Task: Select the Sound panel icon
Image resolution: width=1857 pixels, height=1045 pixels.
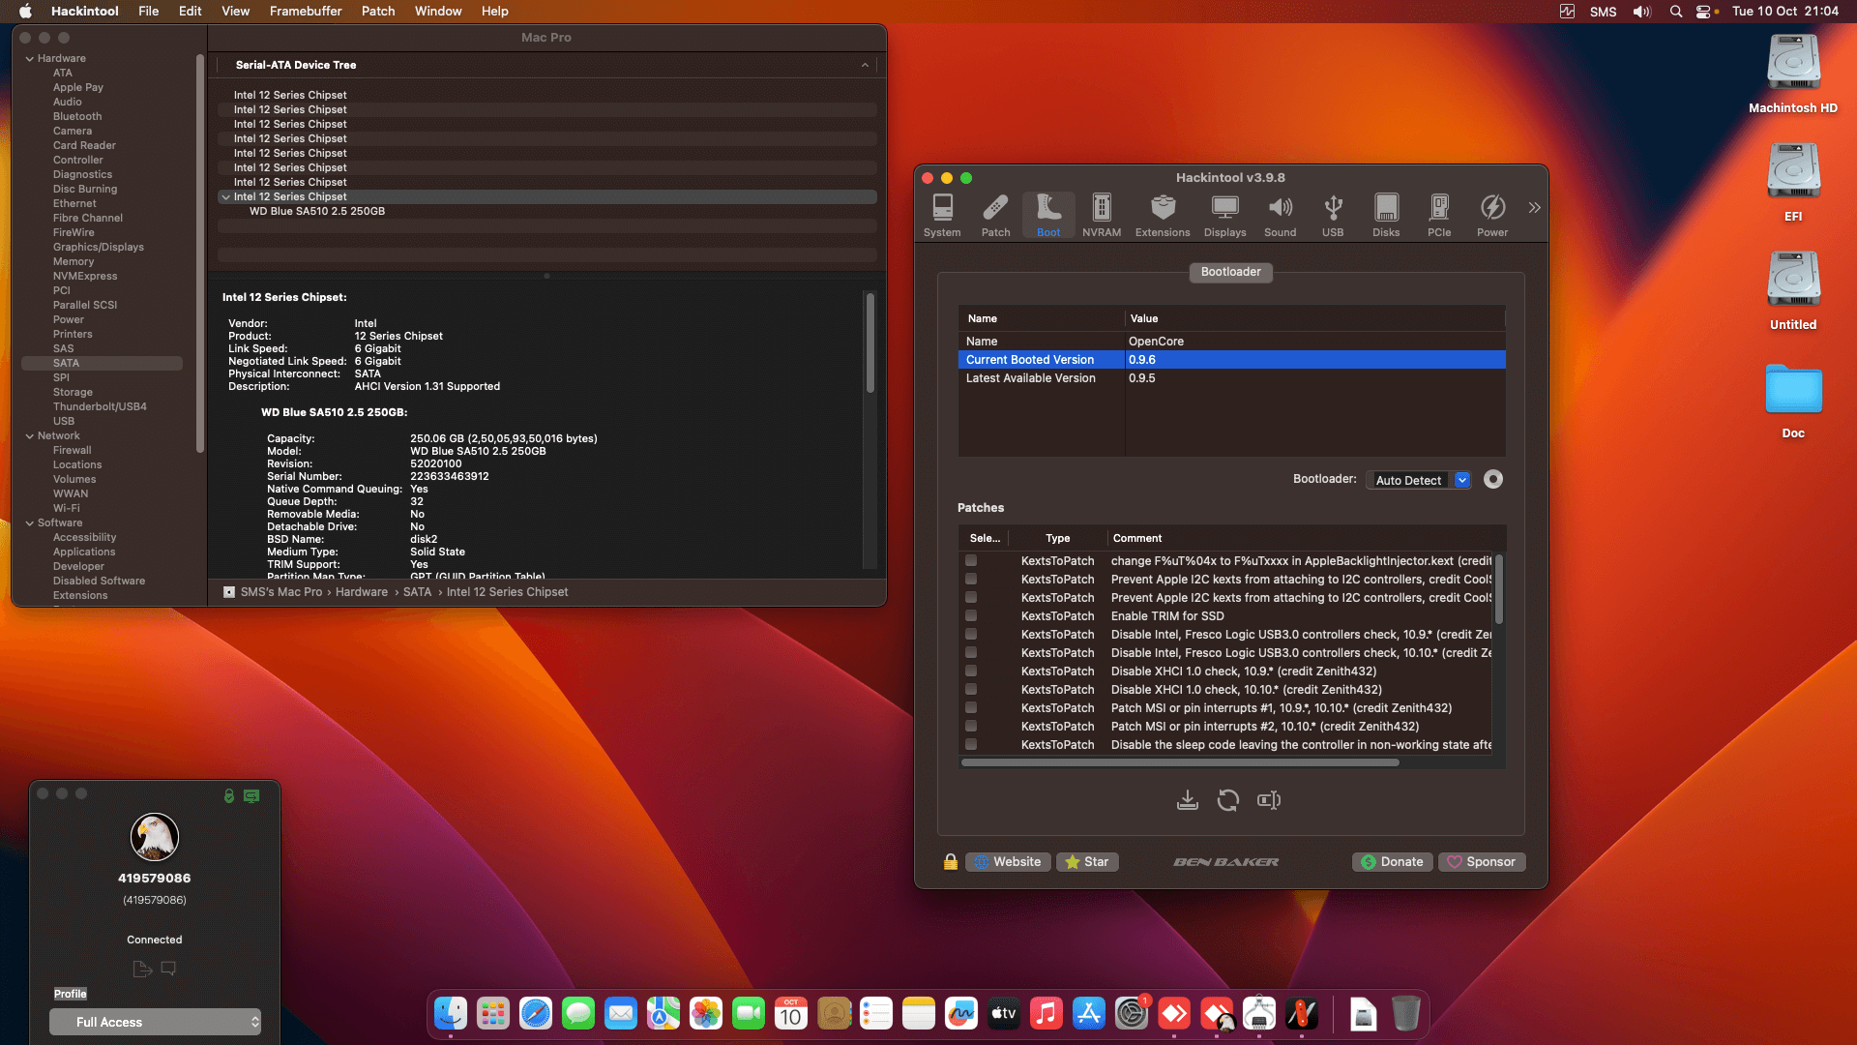Action: [1280, 213]
